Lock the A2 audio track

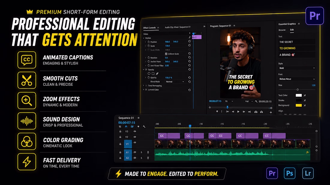tap(120, 158)
